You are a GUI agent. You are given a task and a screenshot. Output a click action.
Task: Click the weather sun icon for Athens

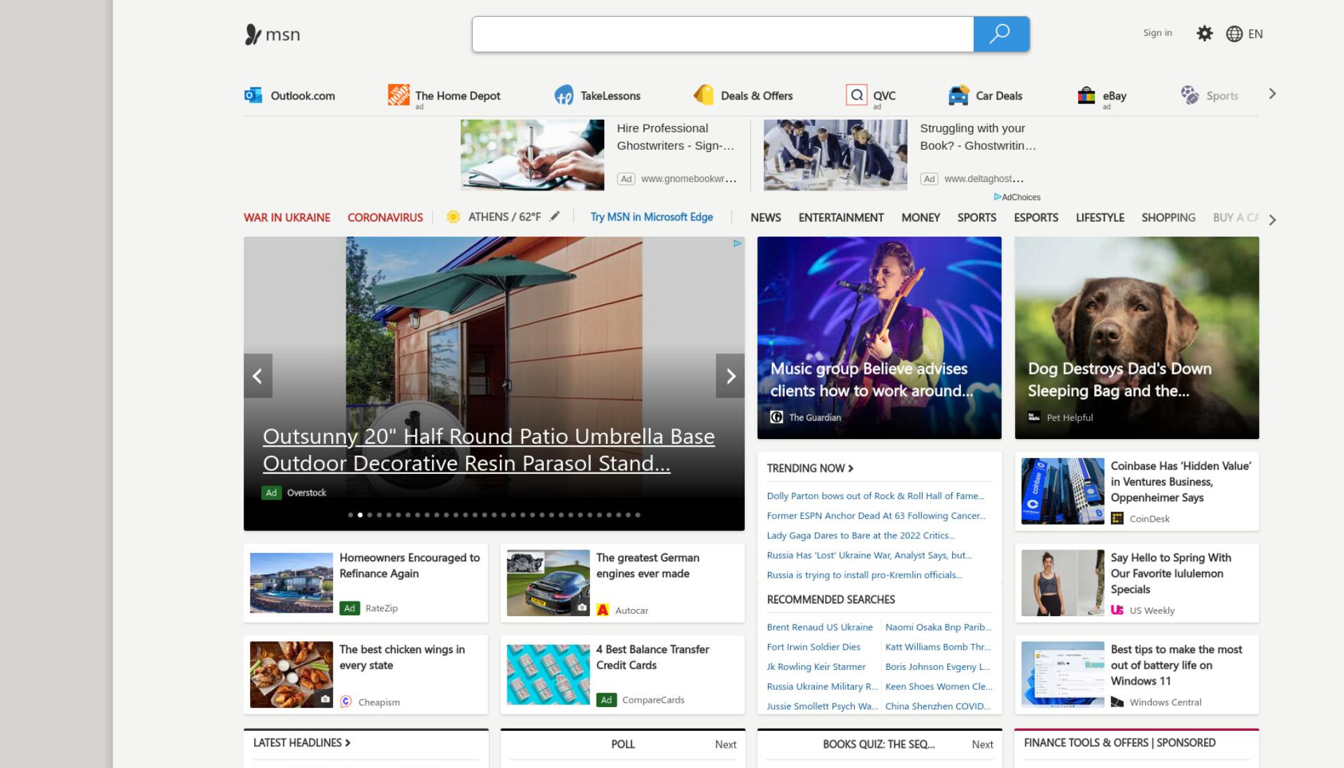(453, 217)
